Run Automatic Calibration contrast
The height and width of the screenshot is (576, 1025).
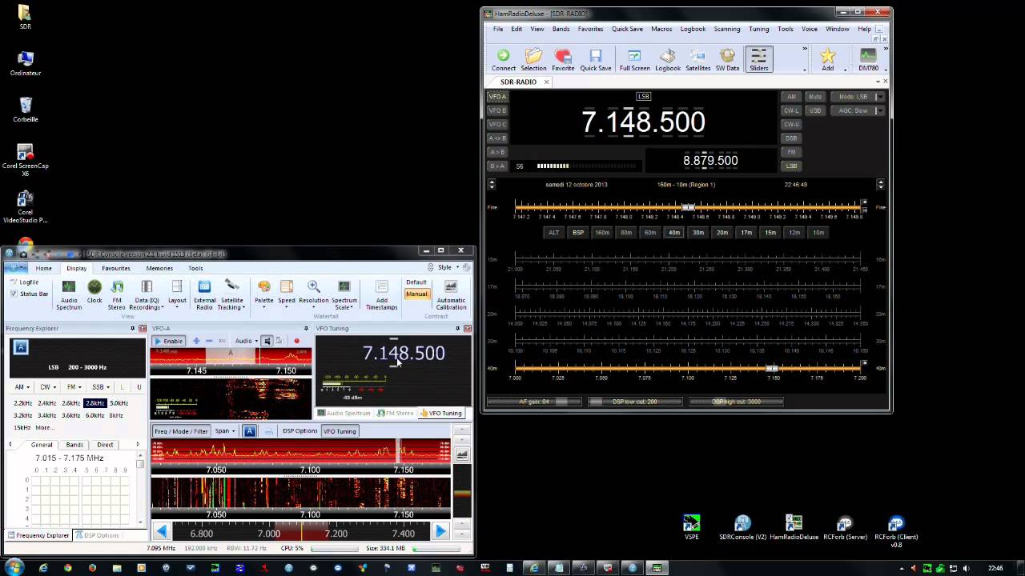(451, 295)
